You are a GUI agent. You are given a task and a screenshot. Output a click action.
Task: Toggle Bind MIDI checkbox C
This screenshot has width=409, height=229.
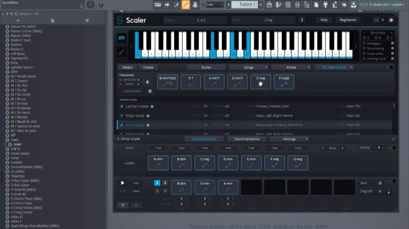click(388, 38)
